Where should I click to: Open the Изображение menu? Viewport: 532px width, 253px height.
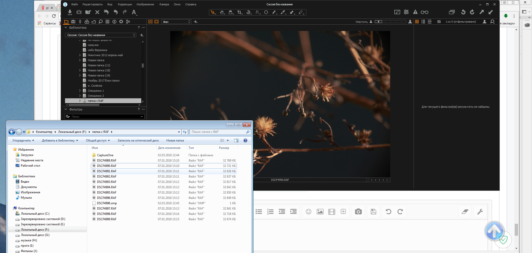pos(145,4)
